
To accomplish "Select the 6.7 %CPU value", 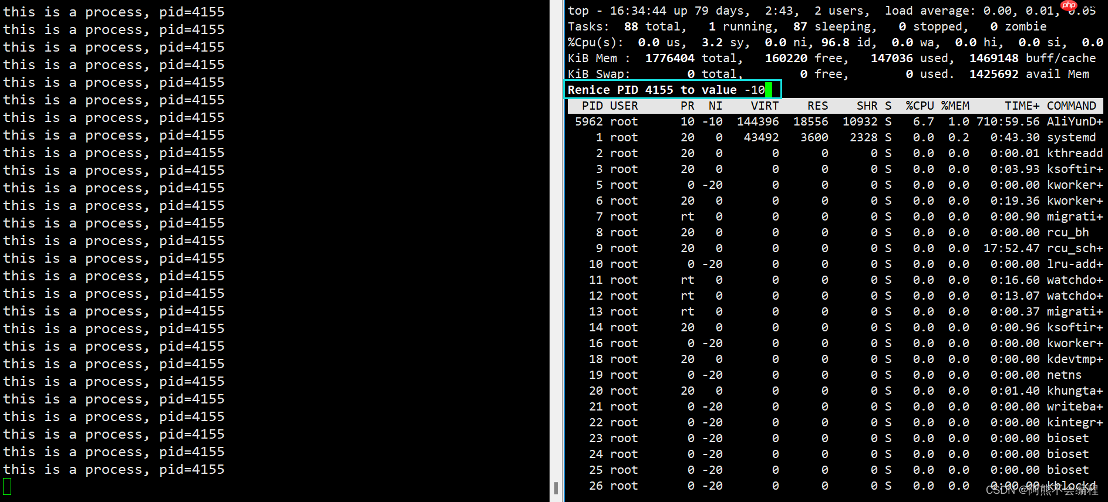I will [924, 121].
